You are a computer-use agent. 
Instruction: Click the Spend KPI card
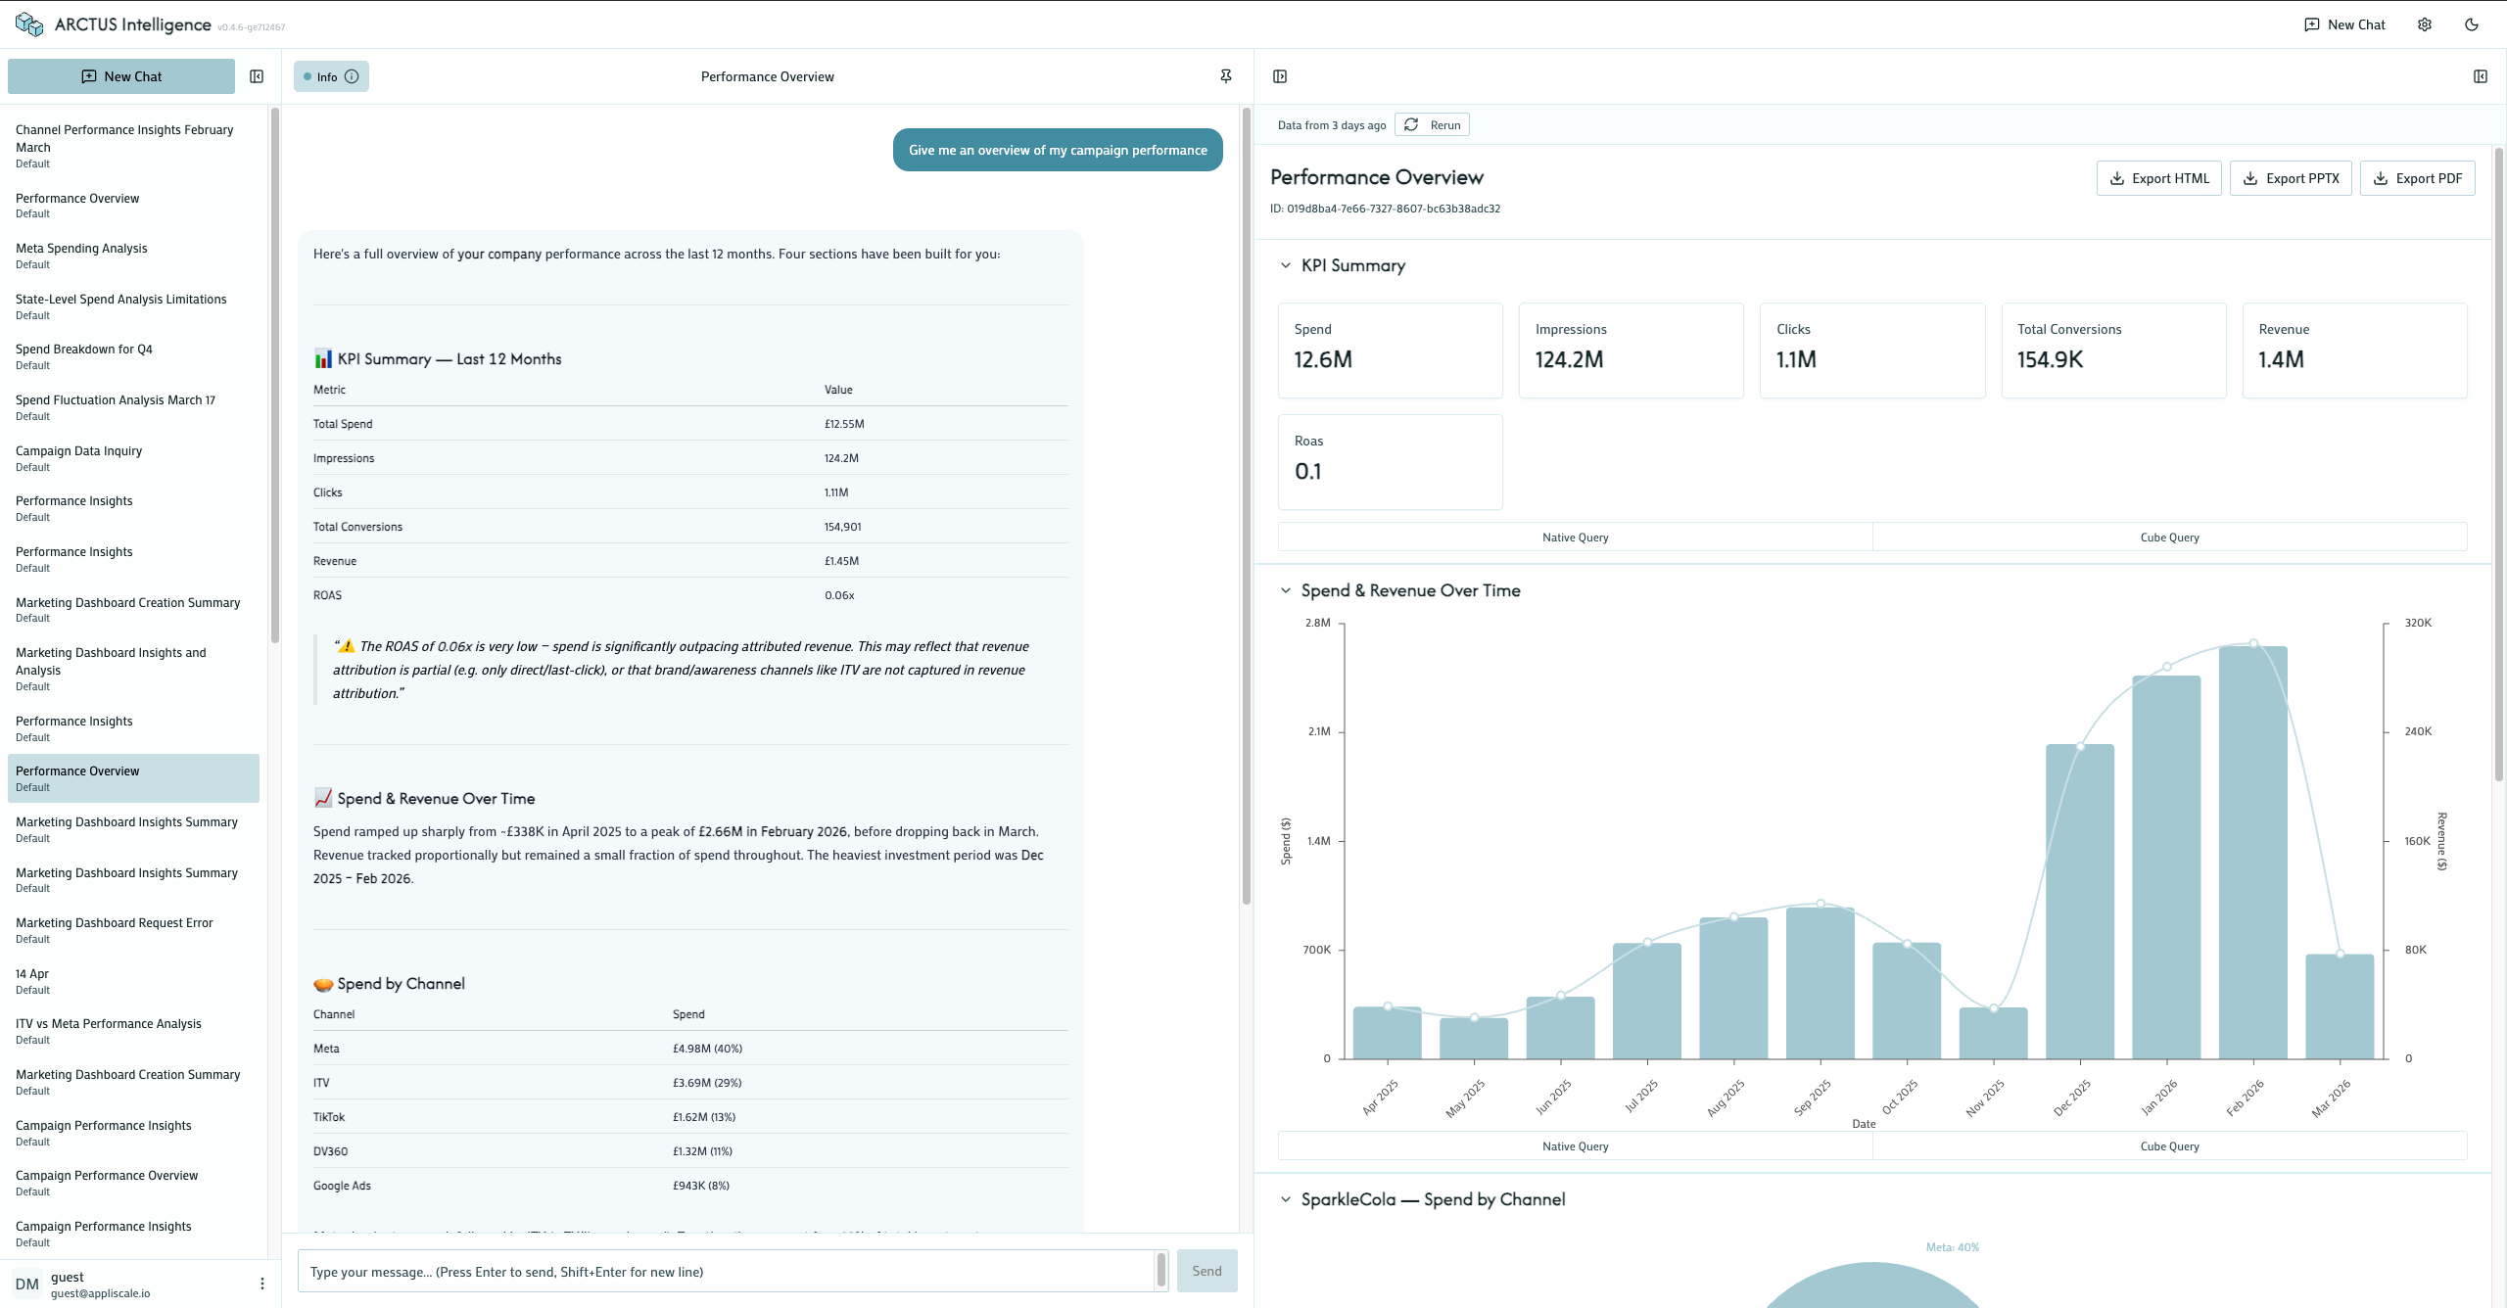click(x=1390, y=350)
